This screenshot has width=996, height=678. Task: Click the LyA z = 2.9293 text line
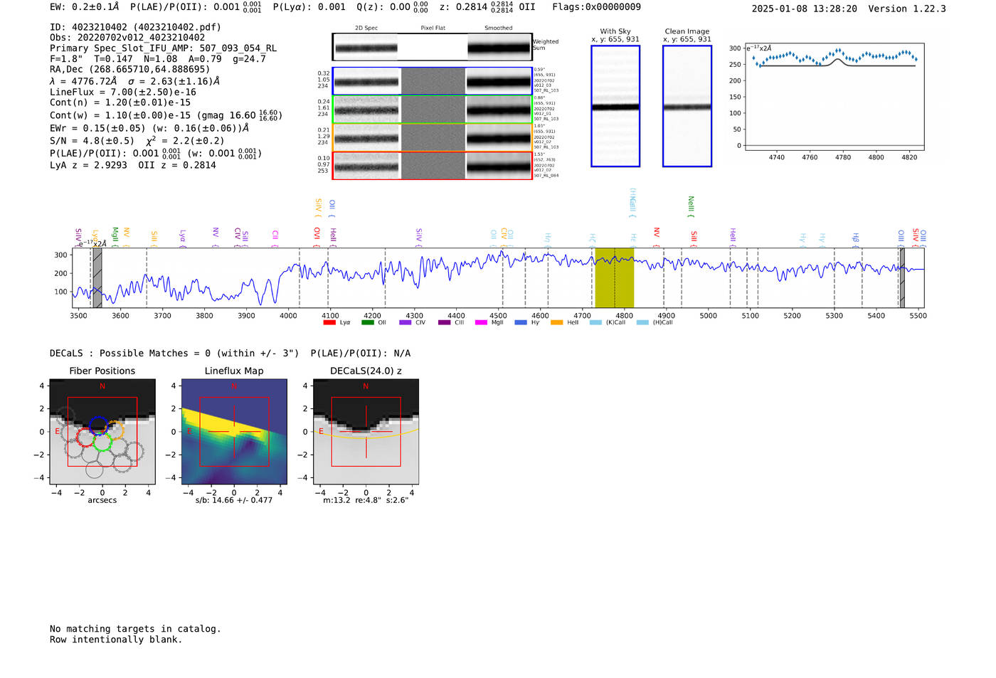pos(88,165)
